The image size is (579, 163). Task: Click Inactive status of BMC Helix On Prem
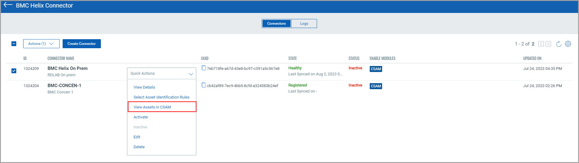click(x=355, y=68)
